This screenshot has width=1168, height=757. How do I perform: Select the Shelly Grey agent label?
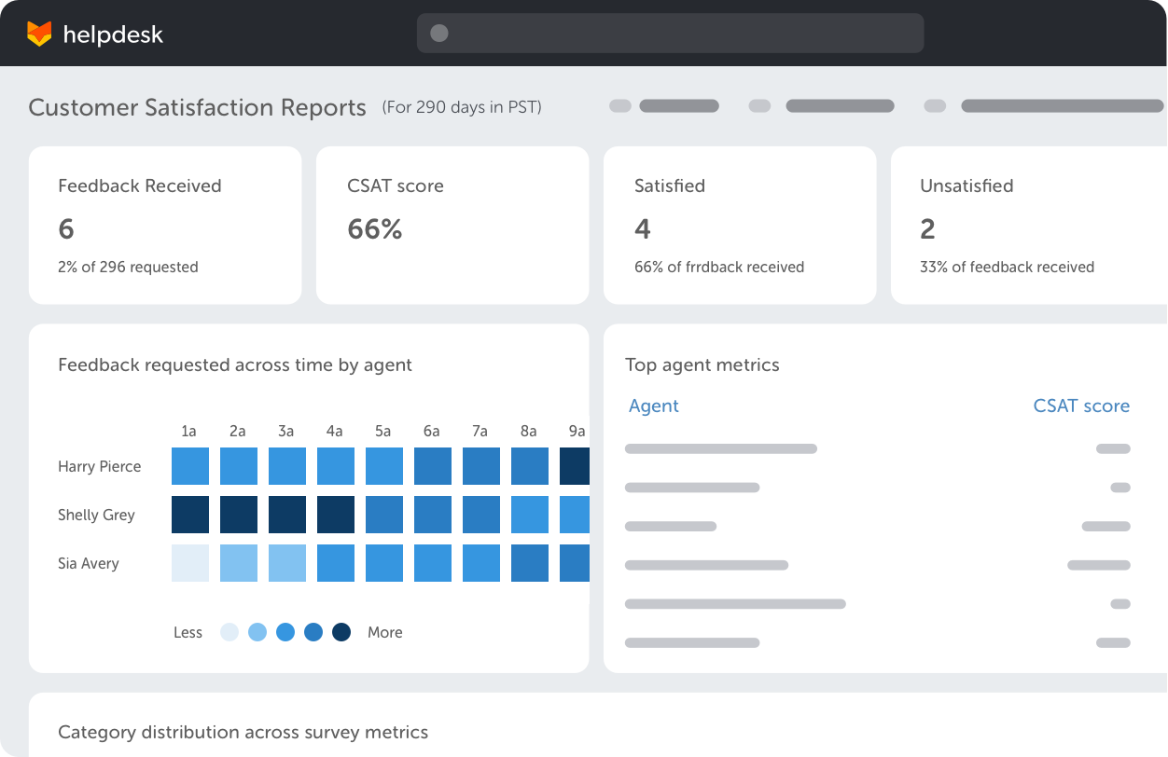point(96,515)
